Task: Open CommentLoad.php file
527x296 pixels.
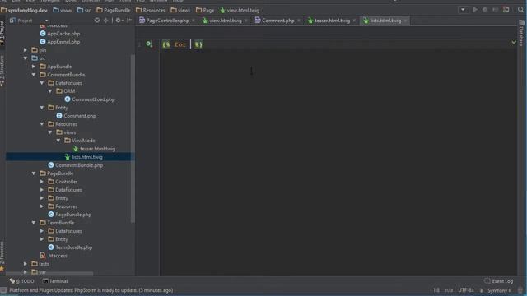Action: [x=93, y=99]
